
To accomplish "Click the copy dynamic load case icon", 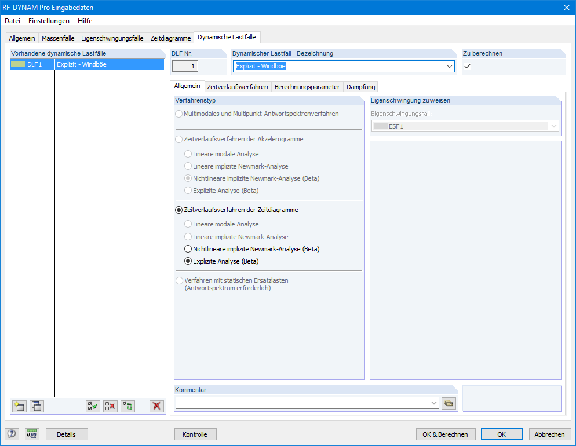I will (x=37, y=406).
